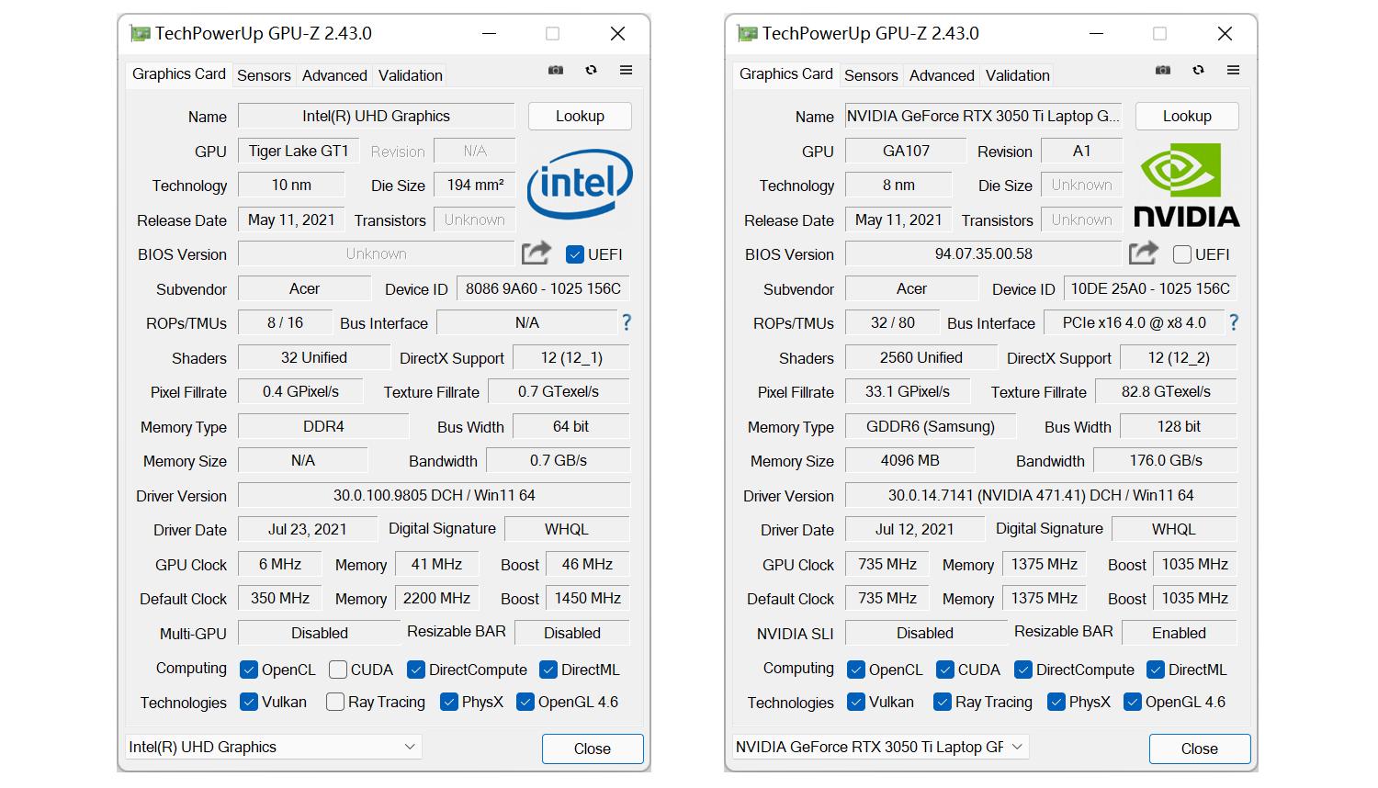This screenshot has width=1378, height=788.
Task: Open the Intel(R) UHD Graphics GPU dropdown
Action: click(273, 747)
